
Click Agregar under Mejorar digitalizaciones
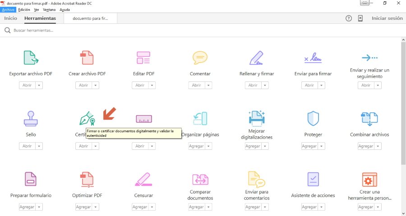point(253,146)
